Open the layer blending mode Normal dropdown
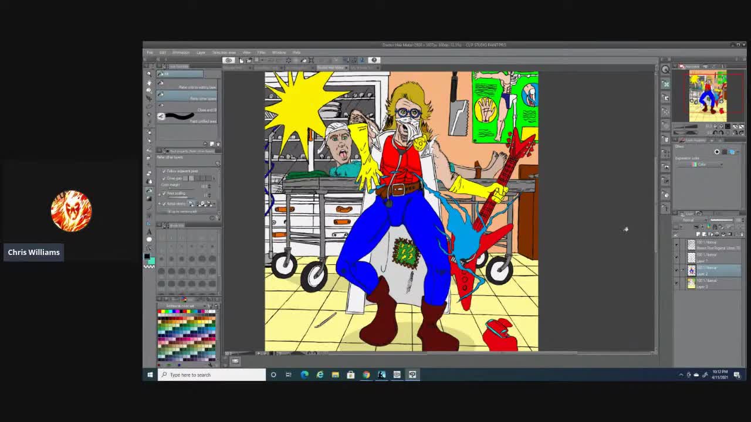The height and width of the screenshot is (422, 751). (689, 220)
